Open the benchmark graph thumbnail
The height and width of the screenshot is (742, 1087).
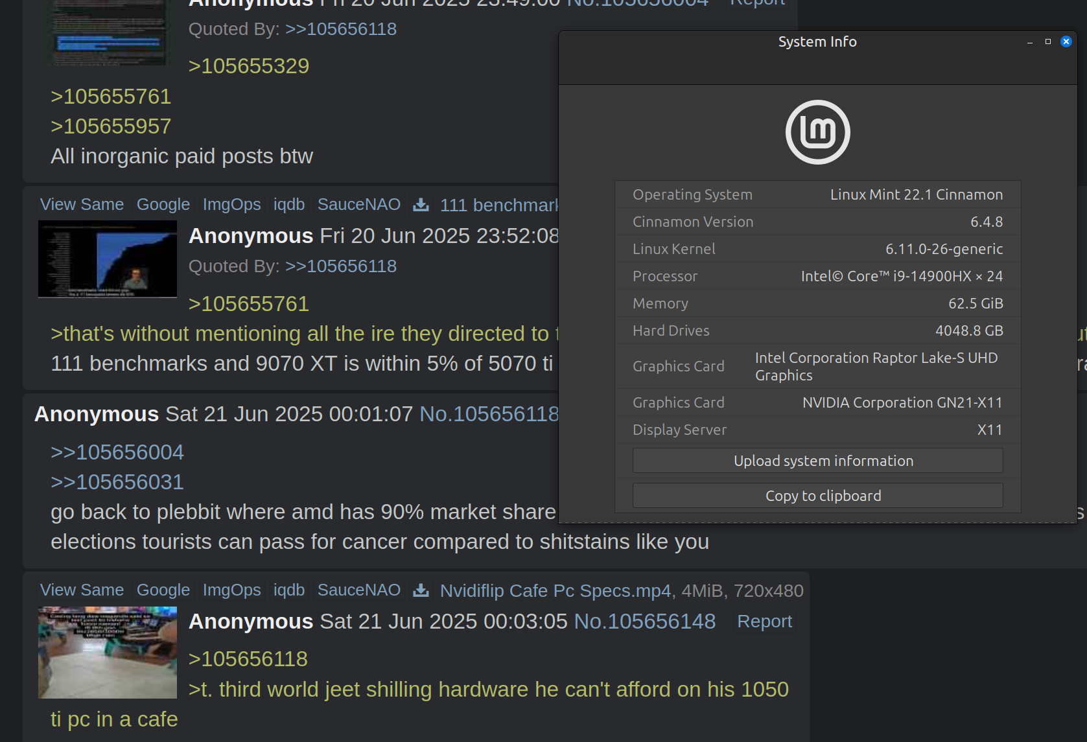[x=108, y=259]
